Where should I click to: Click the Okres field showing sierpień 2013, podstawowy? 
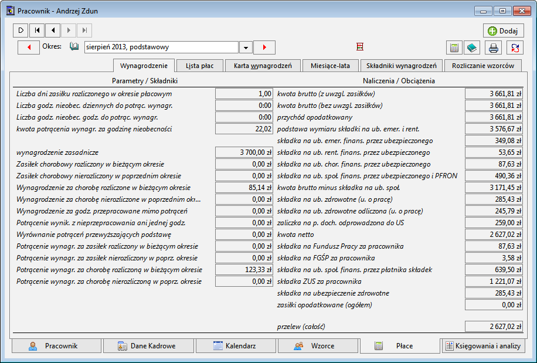(x=161, y=48)
